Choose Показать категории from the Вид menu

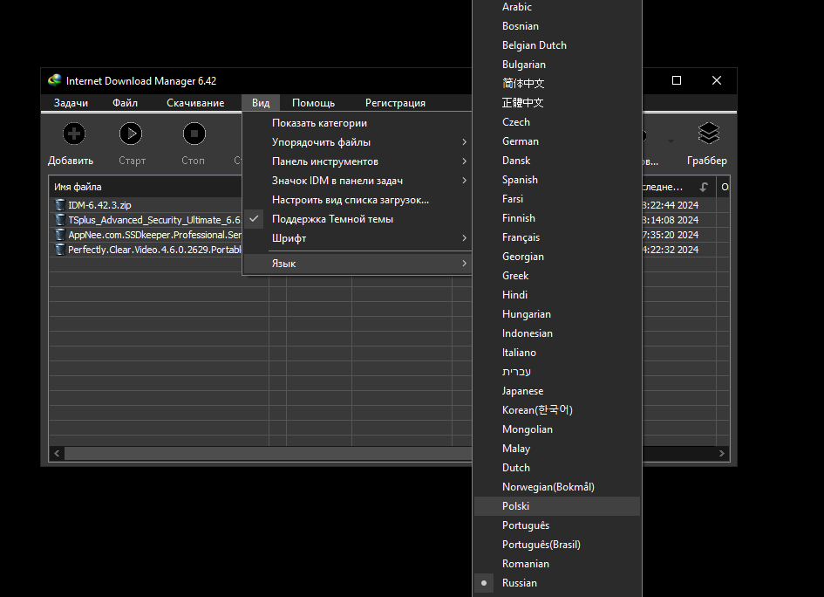(358, 123)
